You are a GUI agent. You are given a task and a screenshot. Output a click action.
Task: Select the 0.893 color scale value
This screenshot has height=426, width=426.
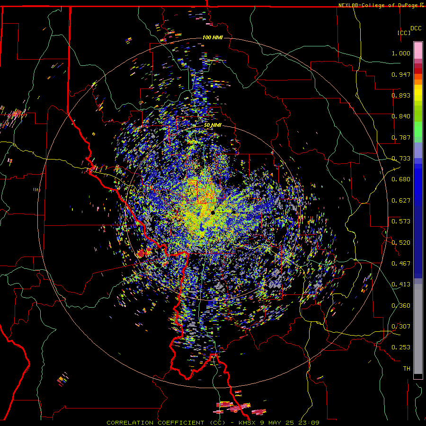coord(401,95)
